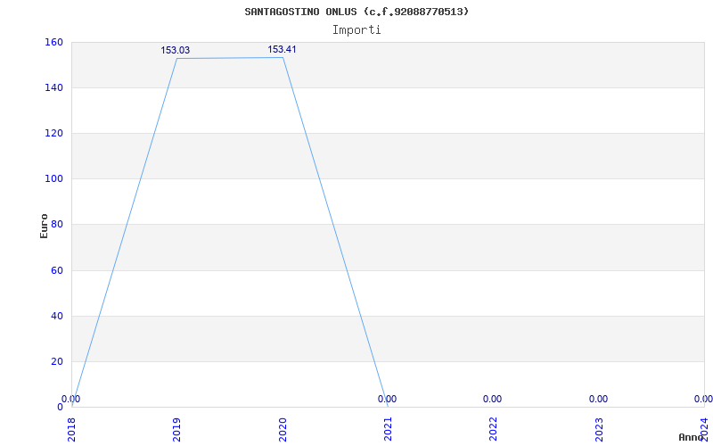Click the 0.00 data label above 2023
Screen dimensions: 713x446
[598, 399]
